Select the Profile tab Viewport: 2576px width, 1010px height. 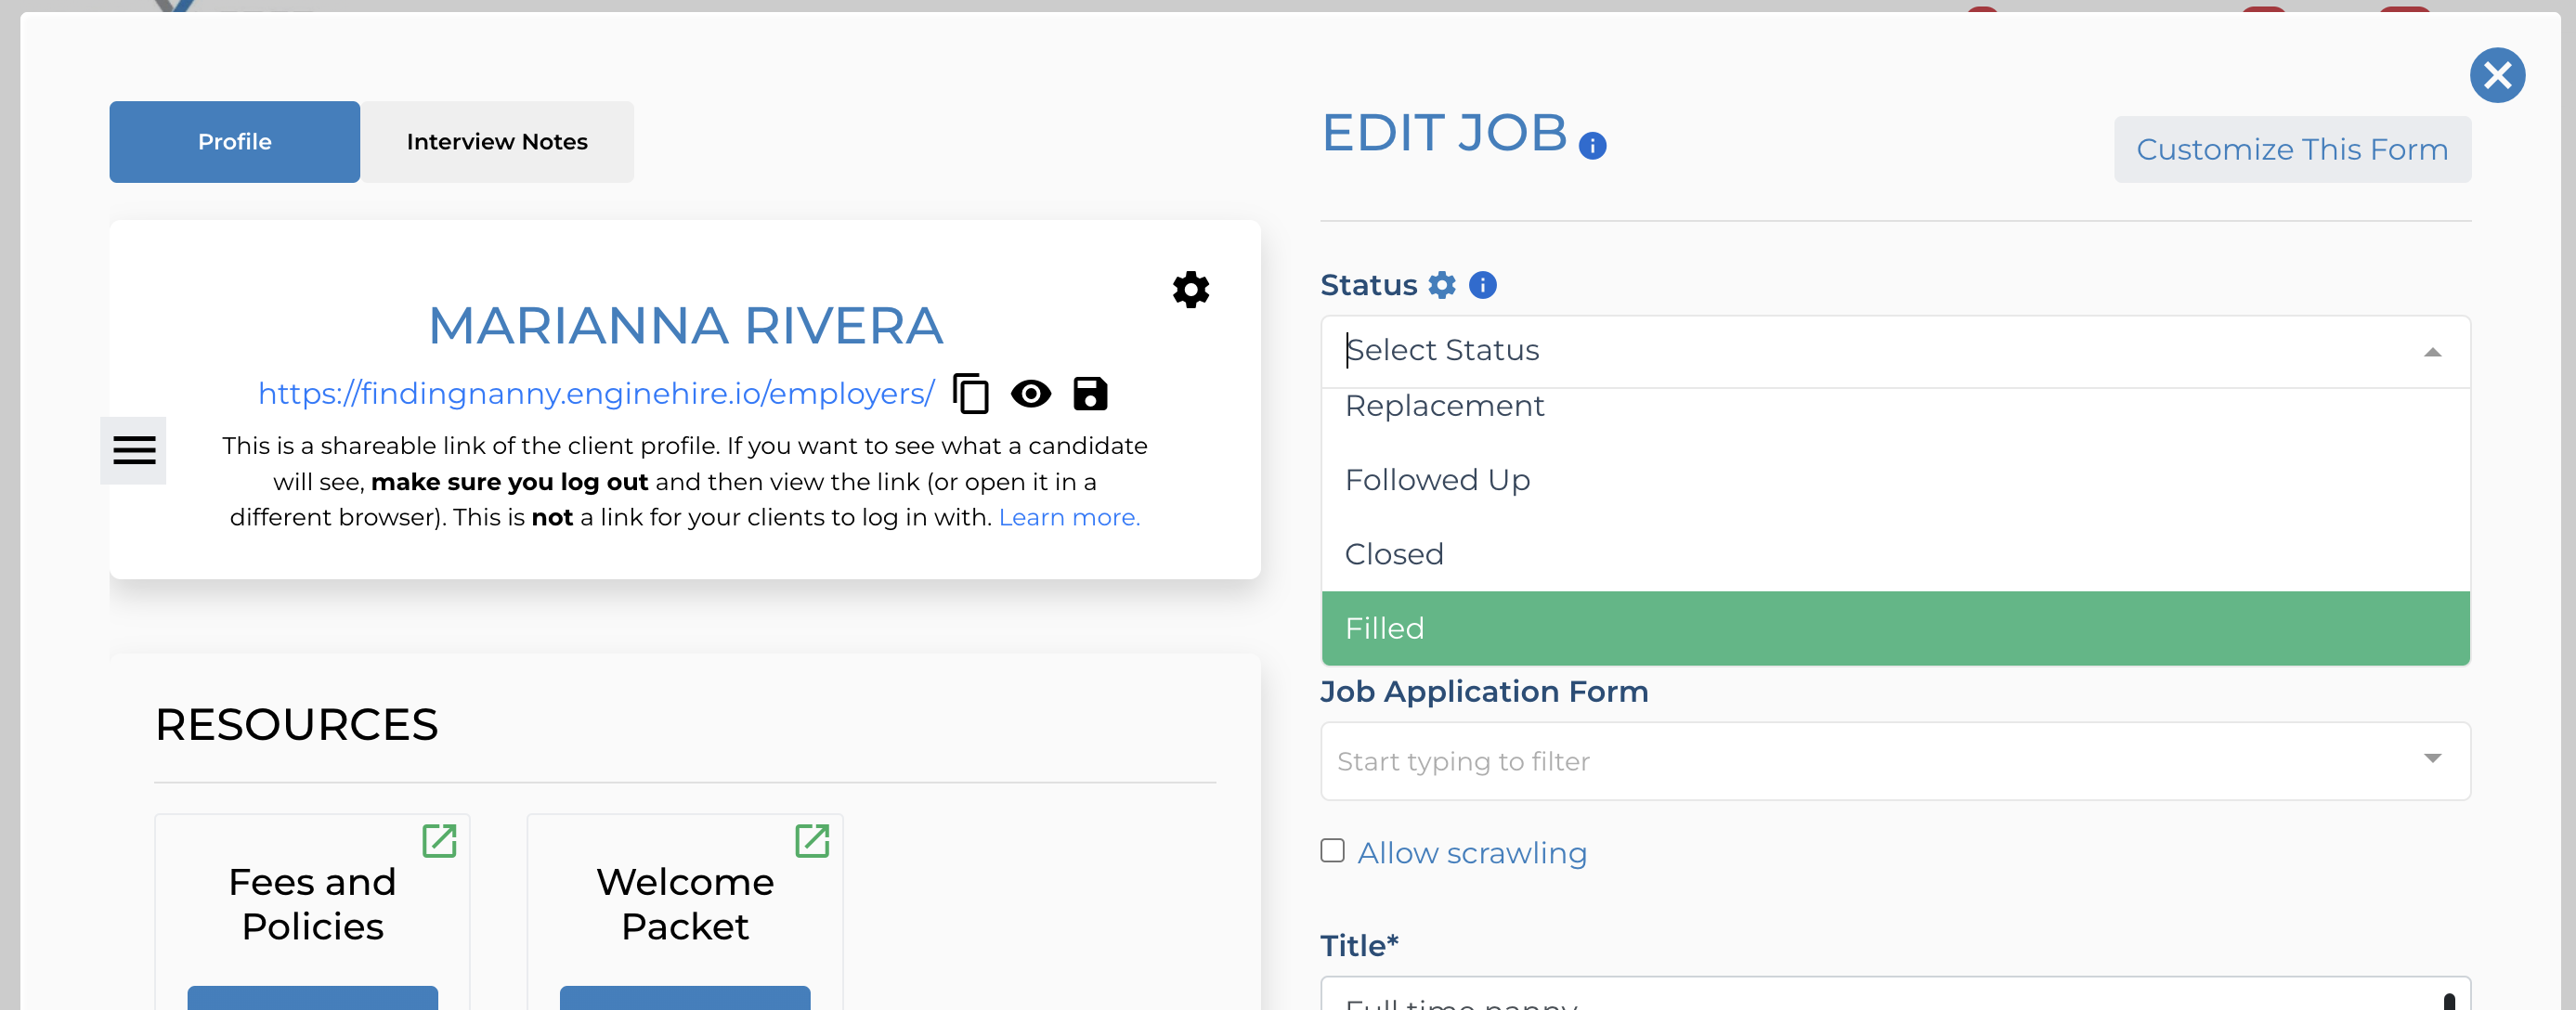coord(234,142)
